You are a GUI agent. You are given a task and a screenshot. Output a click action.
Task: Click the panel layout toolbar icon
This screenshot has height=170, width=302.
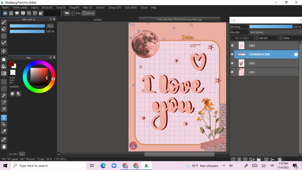(x=41, y=13)
